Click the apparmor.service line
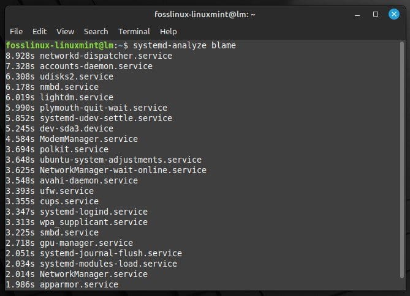This screenshot has height=296, width=410. tap(62, 284)
